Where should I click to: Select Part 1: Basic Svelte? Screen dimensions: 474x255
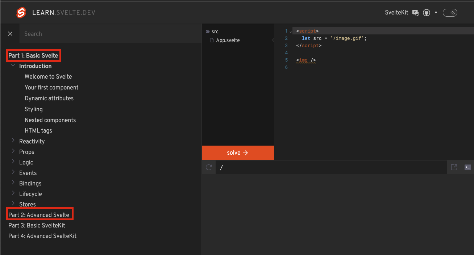(33, 55)
